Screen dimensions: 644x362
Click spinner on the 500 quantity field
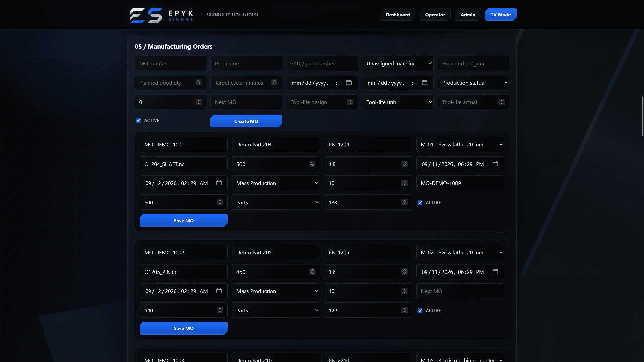pyautogui.click(x=312, y=164)
